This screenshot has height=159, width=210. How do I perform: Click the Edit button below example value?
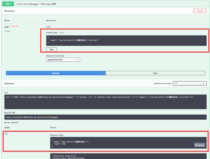[x=52, y=49]
